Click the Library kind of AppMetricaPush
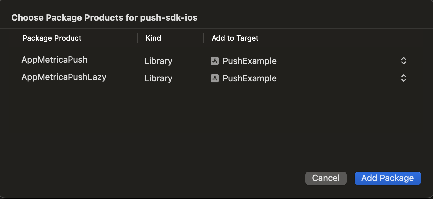433x199 pixels. (158, 61)
